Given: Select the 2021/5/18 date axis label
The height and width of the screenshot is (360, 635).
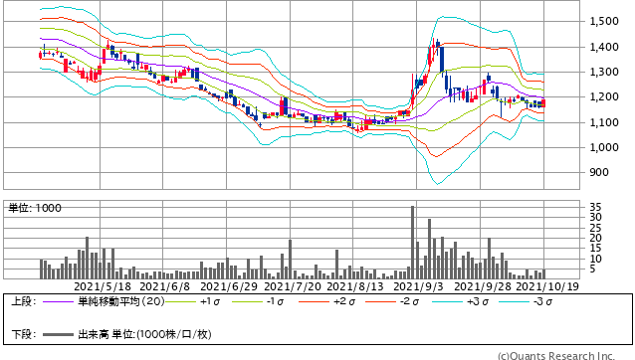Looking at the screenshot, I should pos(103,286).
